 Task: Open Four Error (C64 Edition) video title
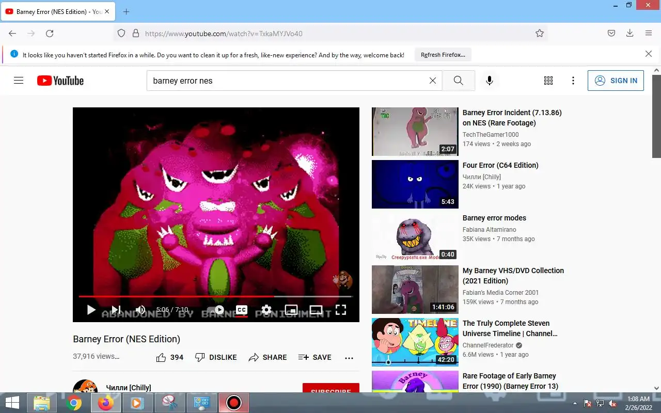coord(500,165)
